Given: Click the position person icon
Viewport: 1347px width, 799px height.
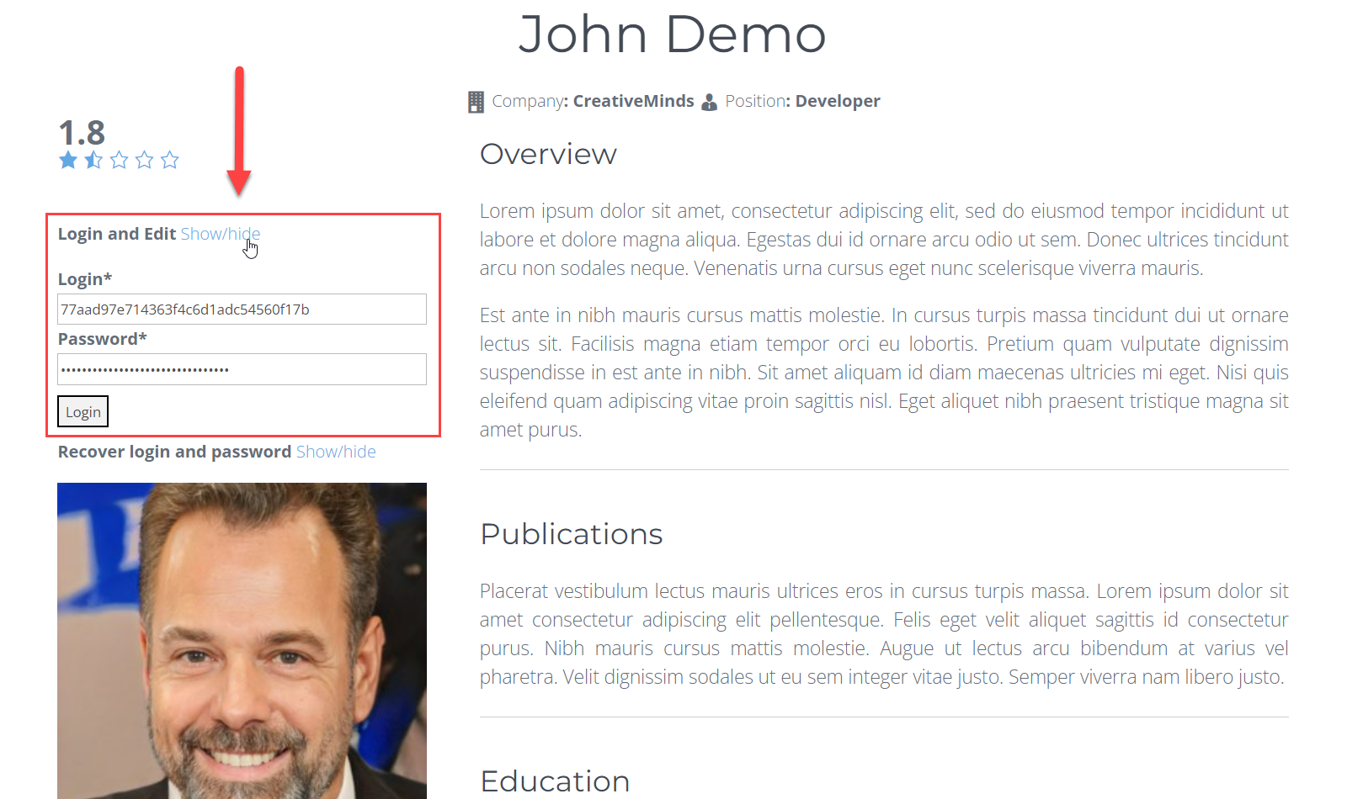Looking at the screenshot, I should tap(710, 102).
